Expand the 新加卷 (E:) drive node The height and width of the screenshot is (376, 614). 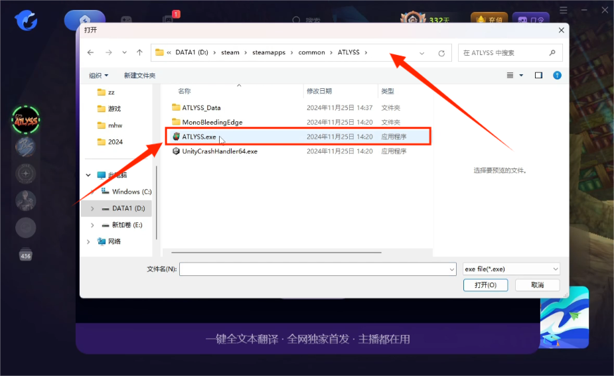92,225
